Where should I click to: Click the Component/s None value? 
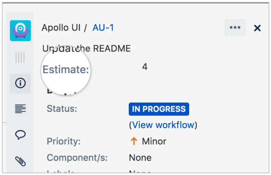(x=140, y=158)
